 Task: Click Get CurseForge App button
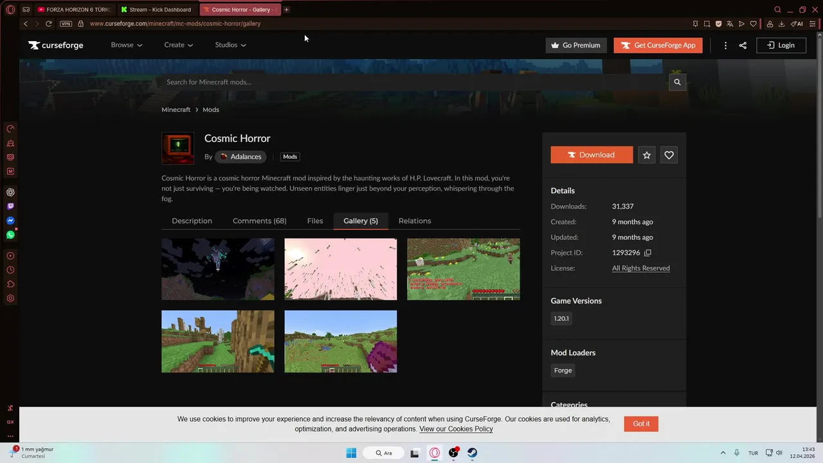[658, 45]
